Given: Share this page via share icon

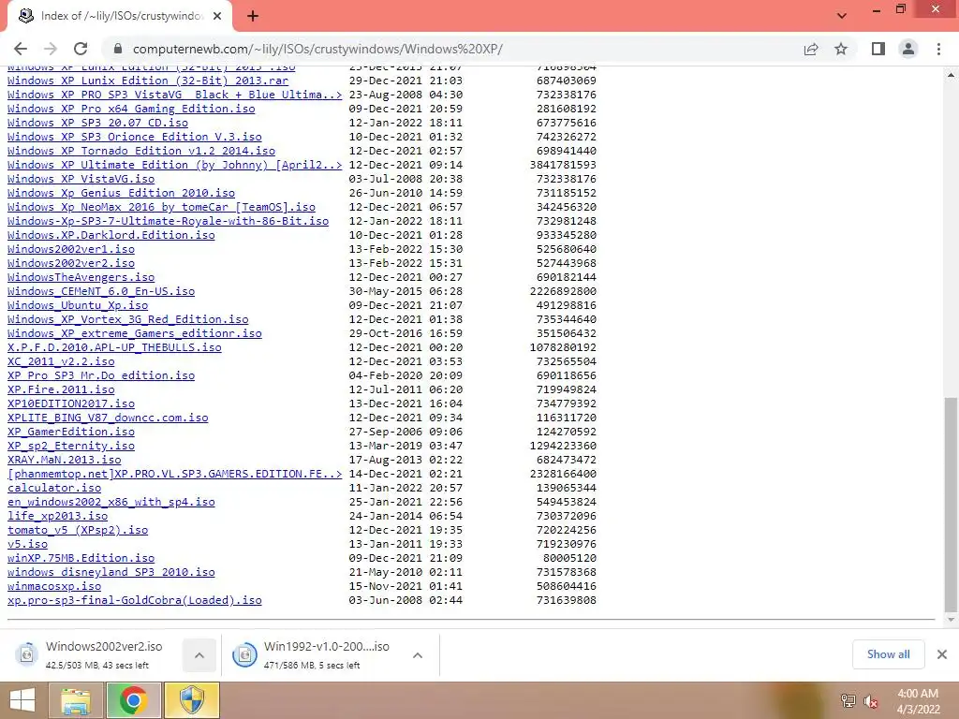Looking at the screenshot, I should point(811,49).
